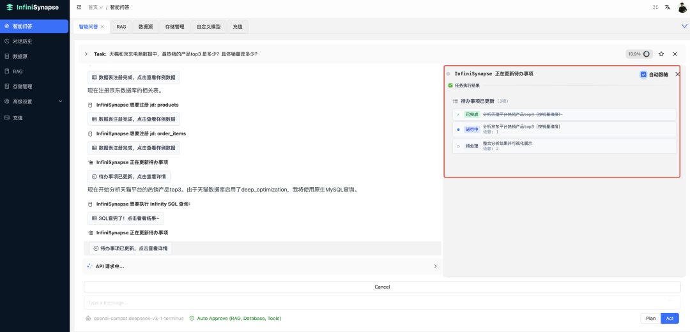Click the 待办事项已更新 list icon in panel
Screen dimensions: 690x332
point(456,101)
